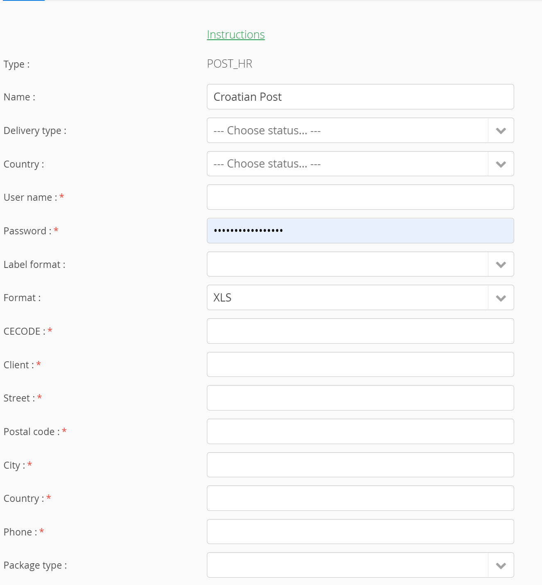Click the chevron next to XLS format
The height and width of the screenshot is (585, 542).
[x=501, y=298]
